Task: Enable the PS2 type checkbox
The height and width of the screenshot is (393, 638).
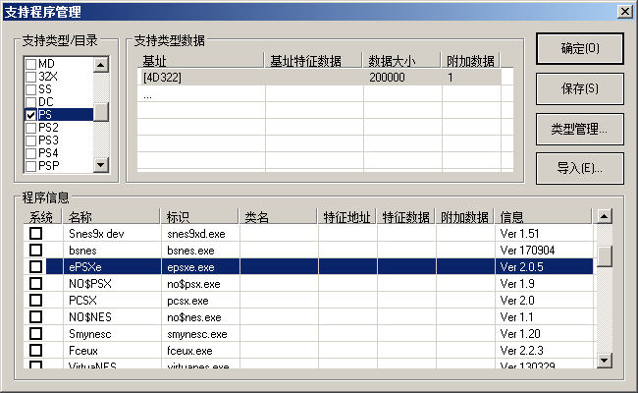Action: coord(30,128)
